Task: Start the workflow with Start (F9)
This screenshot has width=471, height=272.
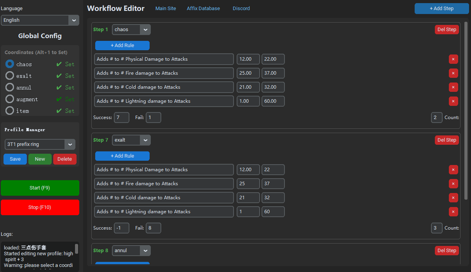Action: pos(40,188)
